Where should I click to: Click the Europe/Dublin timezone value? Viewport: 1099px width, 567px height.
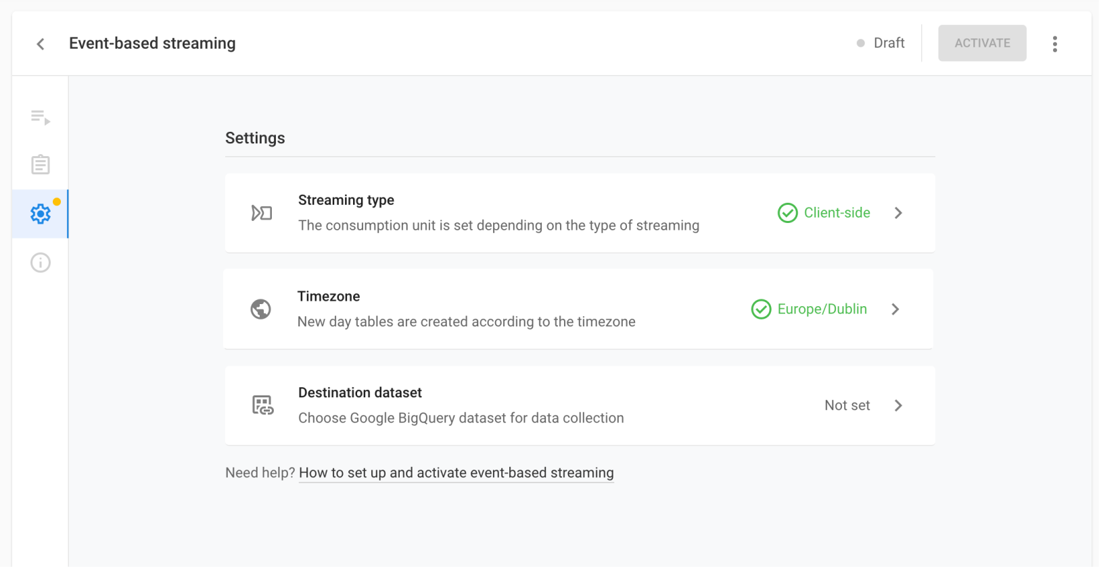click(x=822, y=309)
